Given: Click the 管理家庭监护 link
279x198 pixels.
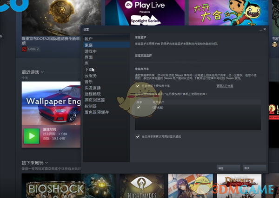Looking at the screenshot, I should pyautogui.click(x=143, y=55).
